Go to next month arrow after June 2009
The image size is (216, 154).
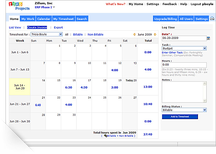155,34
